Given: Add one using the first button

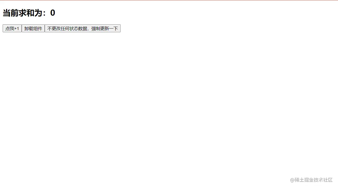Looking at the screenshot, I should click(12, 28).
